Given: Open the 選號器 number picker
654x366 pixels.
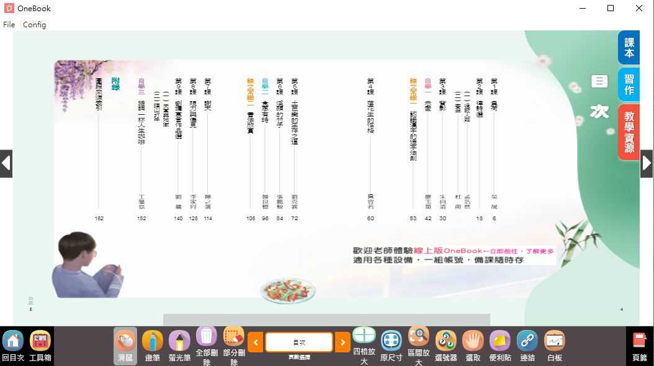Looking at the screenshot, I should (446, 346).
